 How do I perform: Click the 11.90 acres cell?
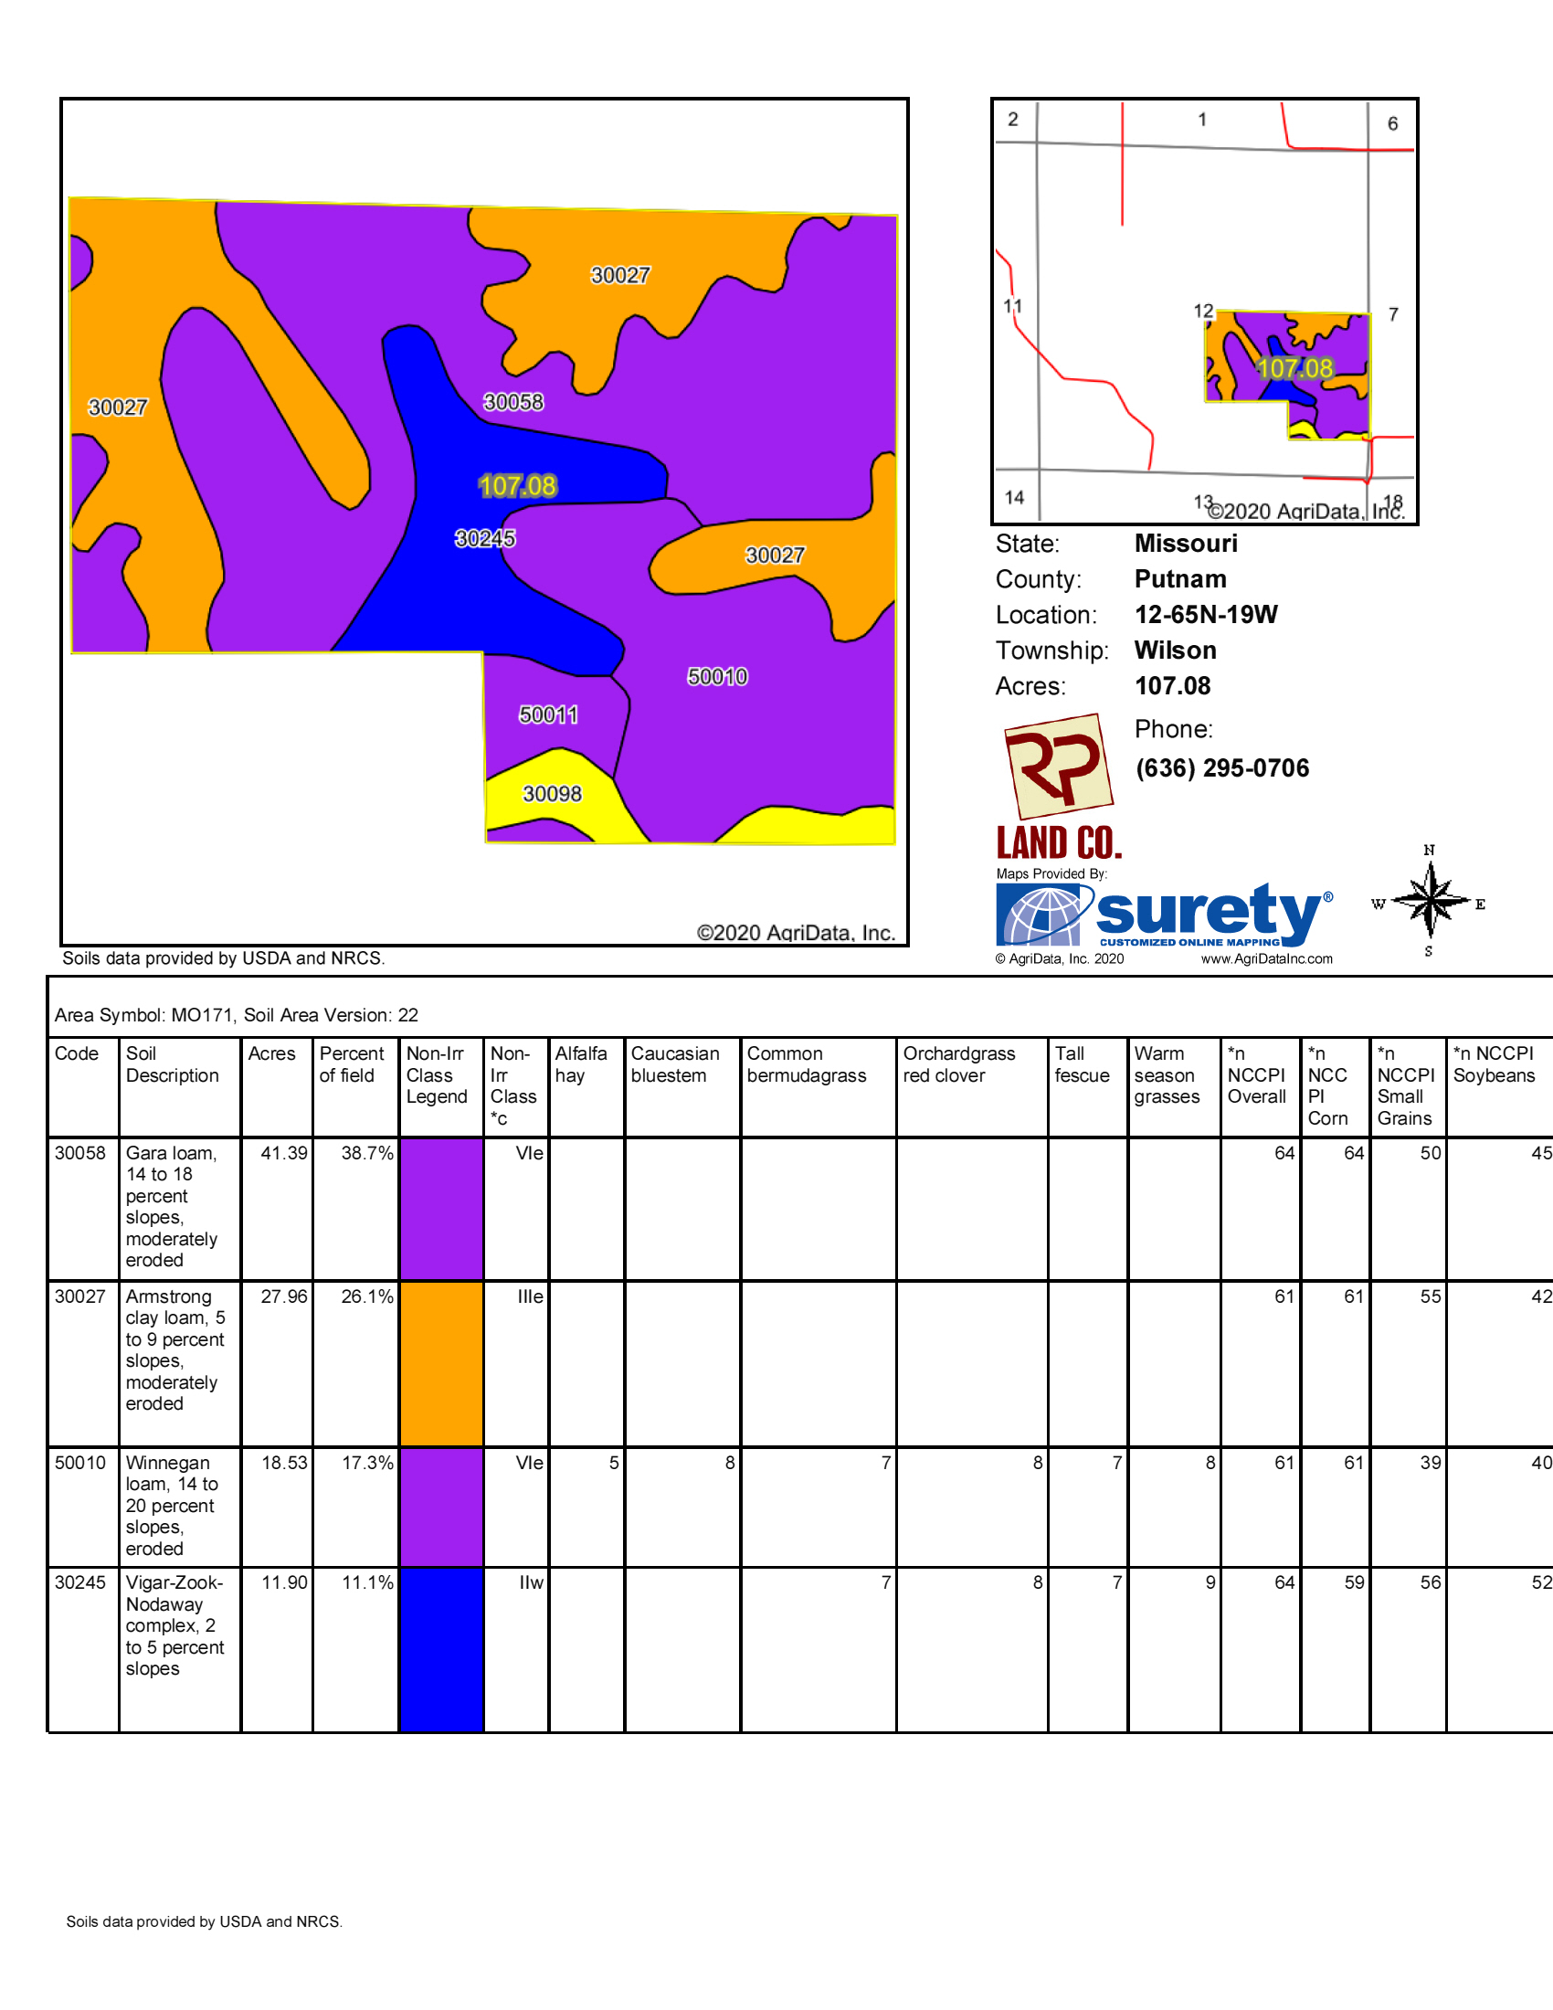(x=284, y=1583)
